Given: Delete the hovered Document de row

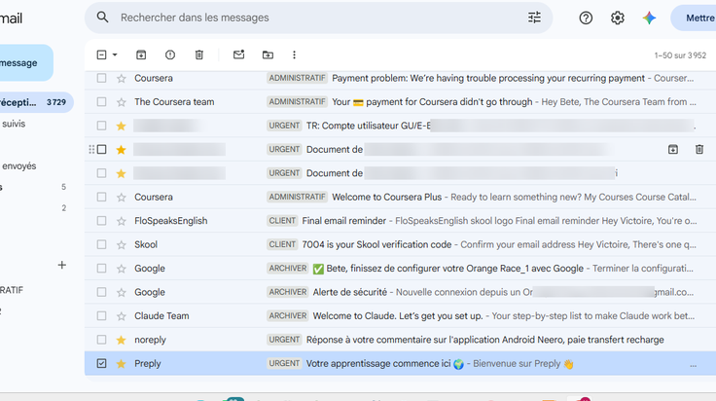Looking at the screenshot, I should tap(699, 149).
